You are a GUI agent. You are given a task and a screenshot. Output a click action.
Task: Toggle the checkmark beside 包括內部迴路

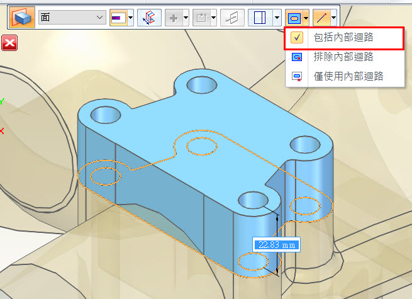pos(297,38)
